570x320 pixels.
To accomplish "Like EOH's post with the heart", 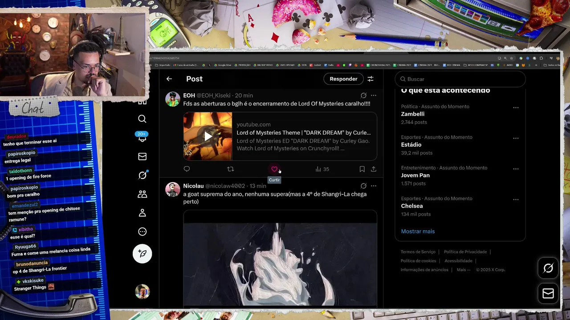I will 274,169.
